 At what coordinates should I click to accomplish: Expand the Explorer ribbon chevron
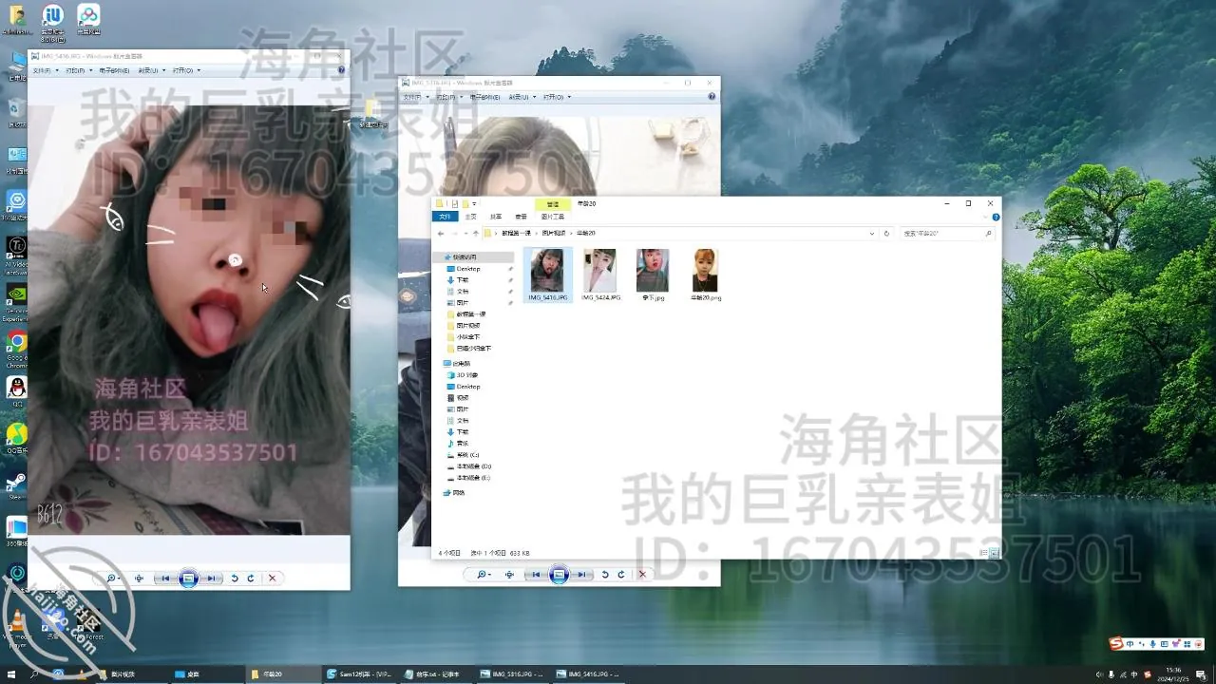pos(985,217)
